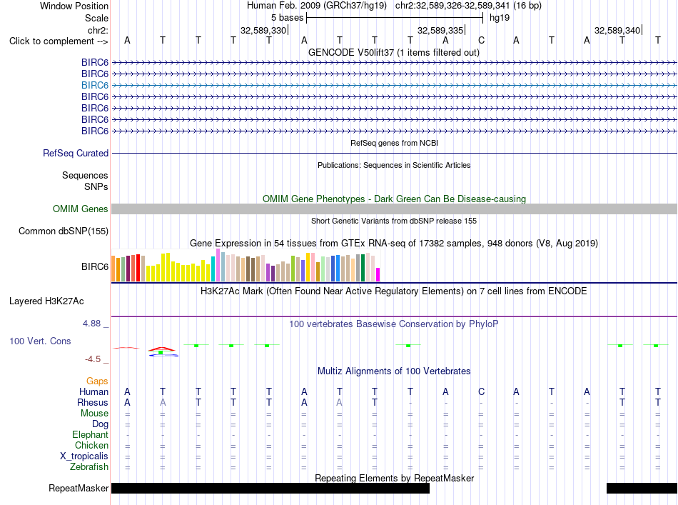Select the Human alignment row label
The width and height of the screenshot is (678, 505).
(x=93, y=391)
